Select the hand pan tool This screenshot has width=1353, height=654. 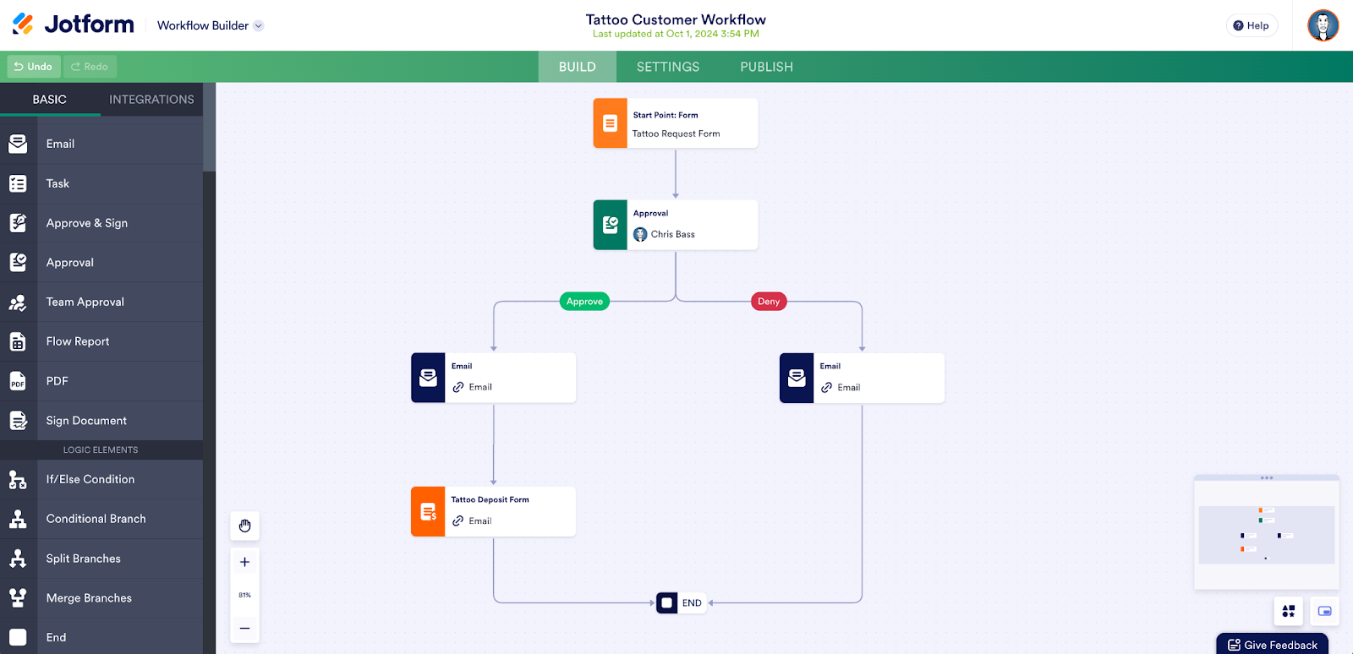[x=245, y=526]
